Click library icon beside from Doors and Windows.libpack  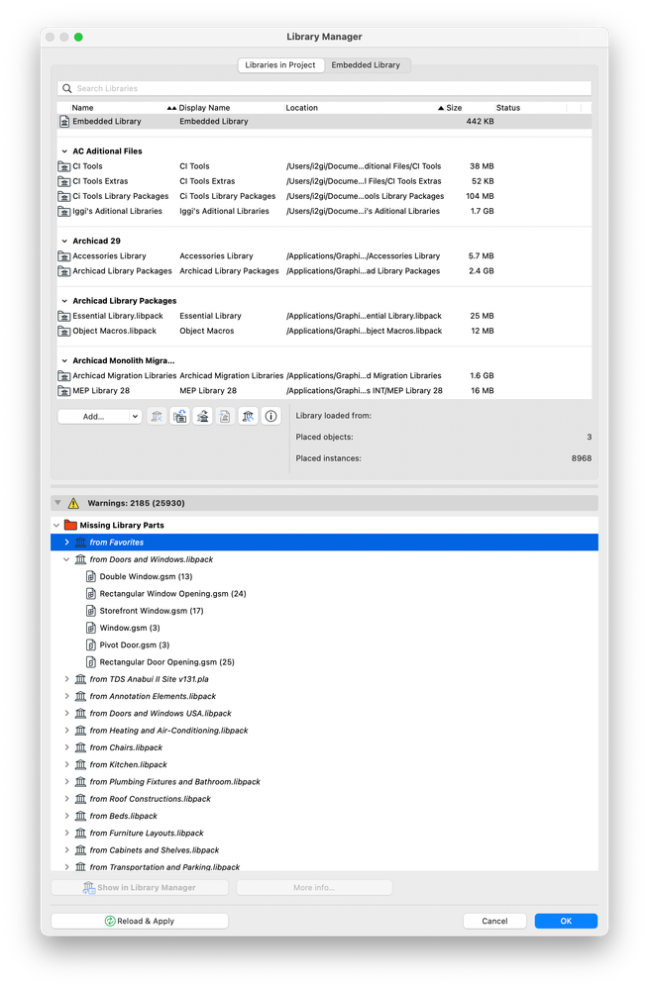[x=80, y=559]
